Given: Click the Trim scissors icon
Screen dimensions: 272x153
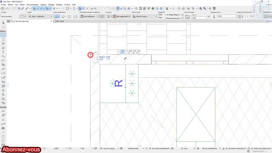Looking at the screenshot, I should tap(92, 8).
